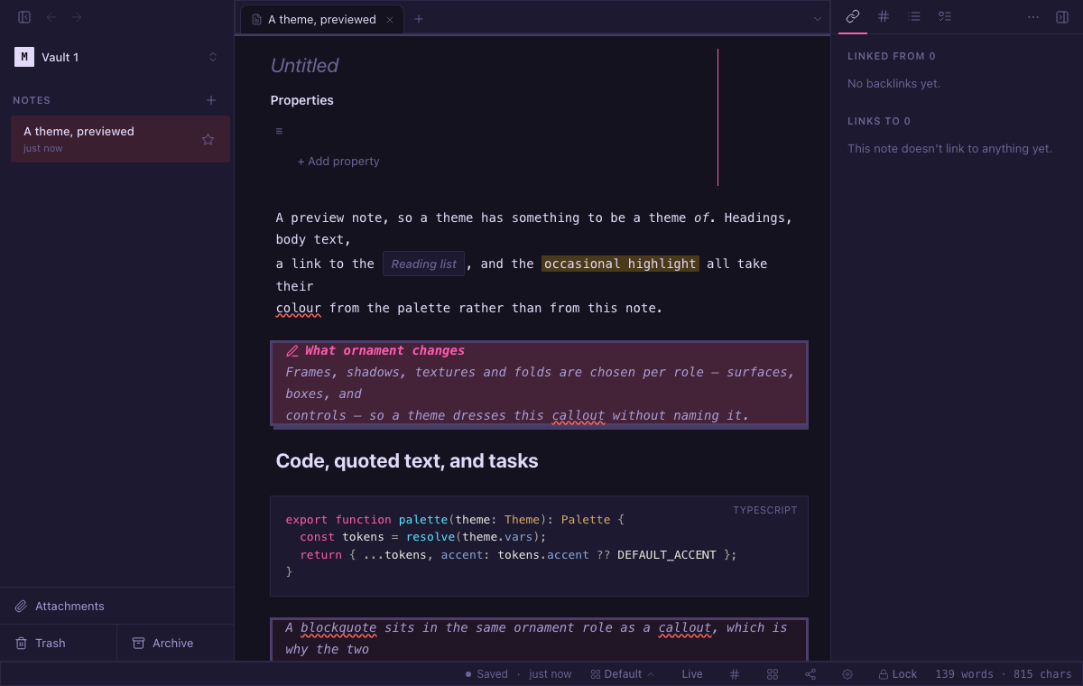Click the 'occasional highlight' highlighted text

point(620,264)
